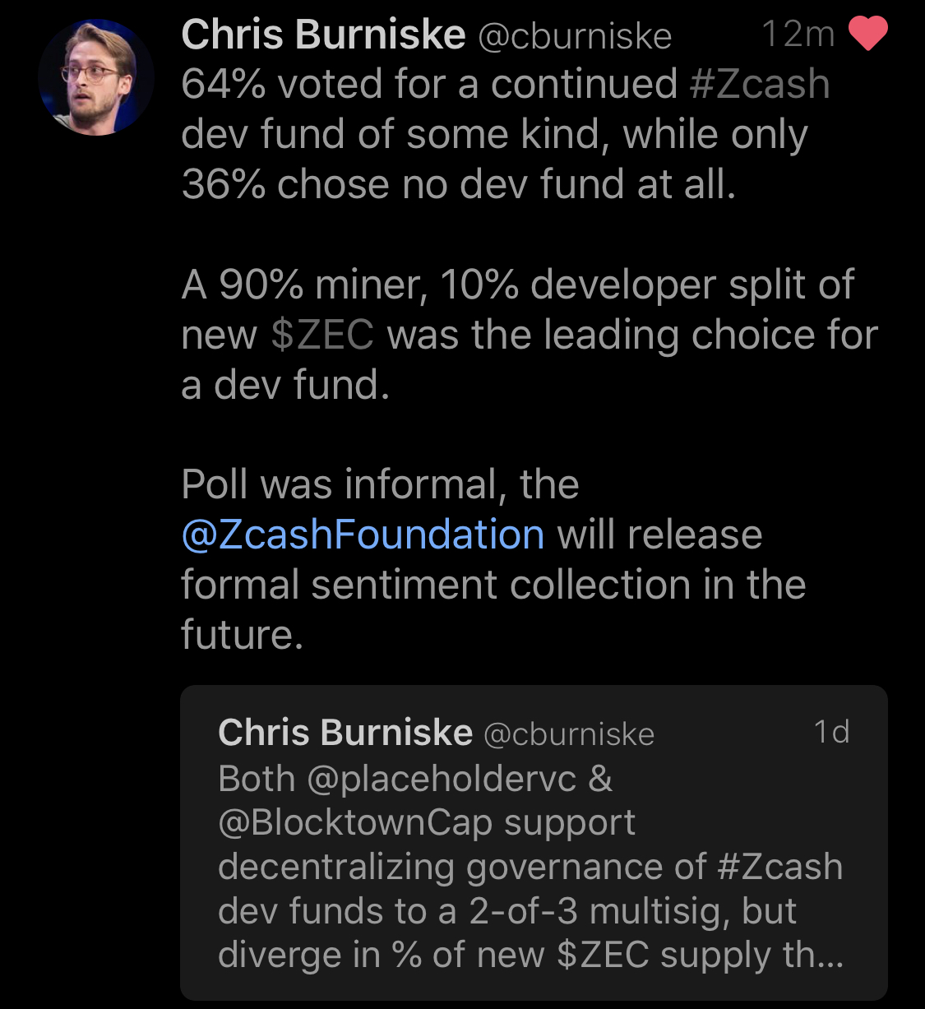Tap #Zcash hashtag inside the quoted tweet

click(x=780, y=868)
